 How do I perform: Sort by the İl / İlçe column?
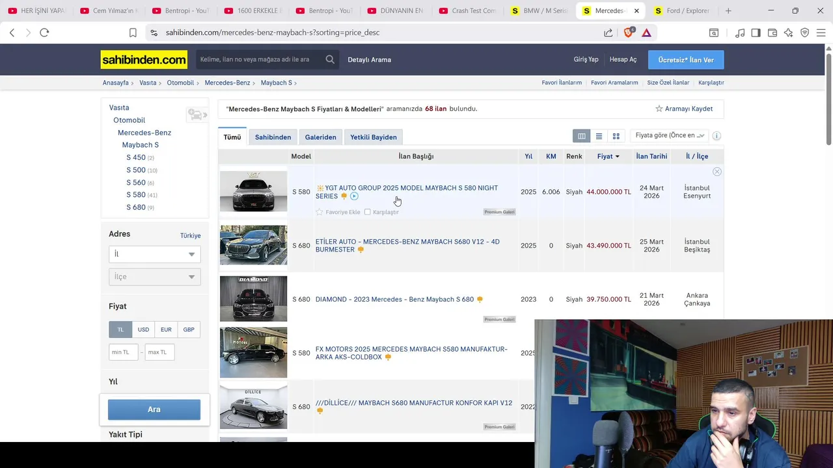697,156
